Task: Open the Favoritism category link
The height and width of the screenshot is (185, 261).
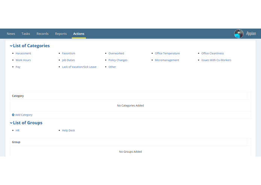Action: pos(69,54)
